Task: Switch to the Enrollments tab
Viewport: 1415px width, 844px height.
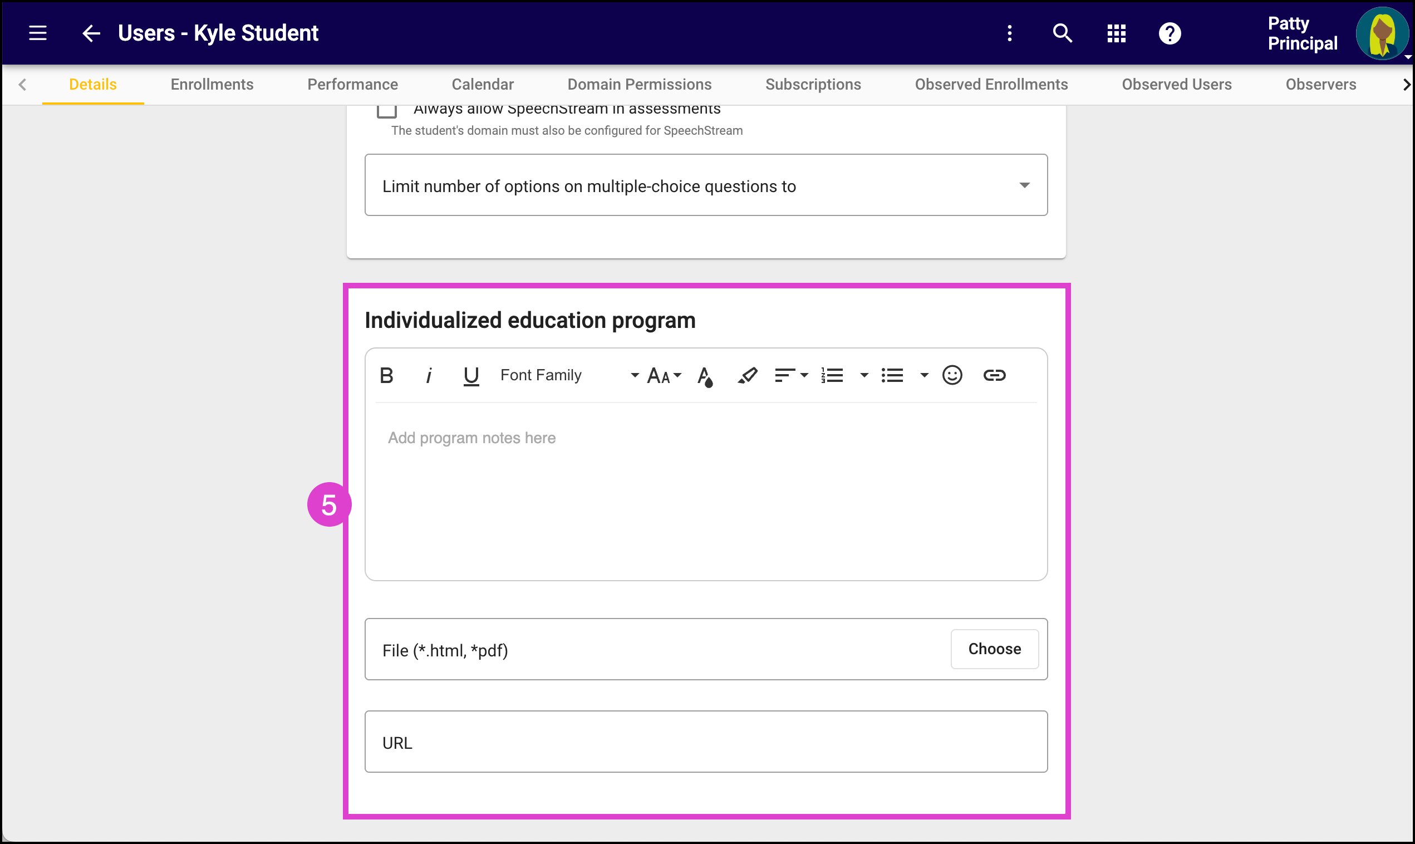Action: (212, 84)
